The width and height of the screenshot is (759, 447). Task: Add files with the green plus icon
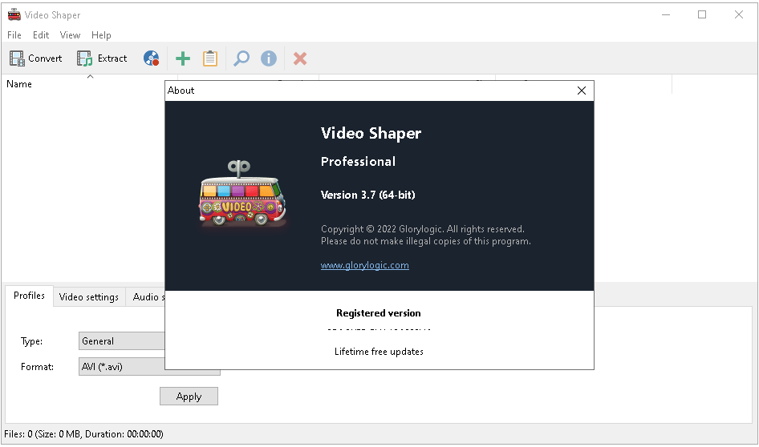[182, 58]
